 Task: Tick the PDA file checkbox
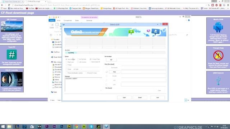point(106,72)
